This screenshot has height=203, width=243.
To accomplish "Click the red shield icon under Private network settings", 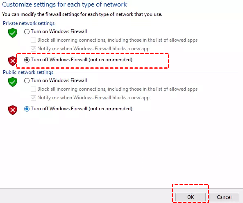I will [13, 61].
